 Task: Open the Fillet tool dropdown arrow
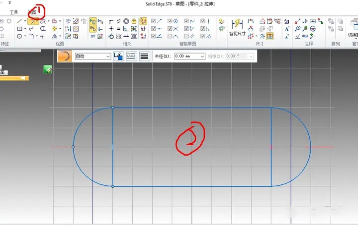[x=37, y=36]
